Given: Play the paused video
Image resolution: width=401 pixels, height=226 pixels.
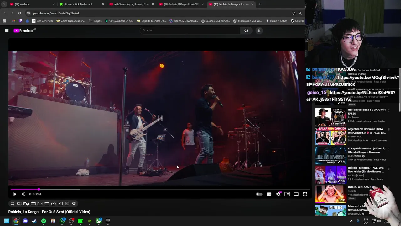Looking at the screenshot, I should point(15,194).
